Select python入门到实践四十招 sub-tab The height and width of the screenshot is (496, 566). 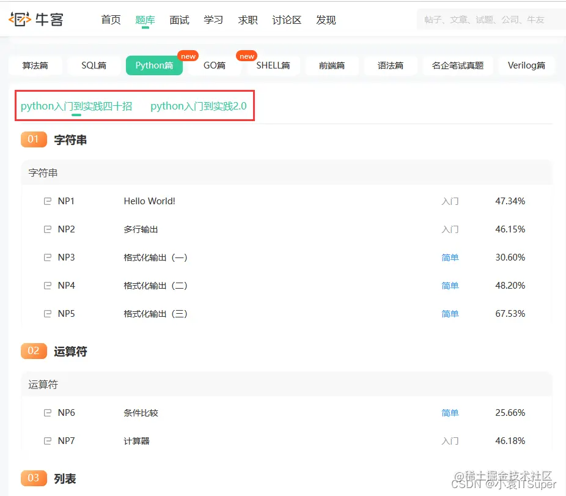(x=76, y=106)
